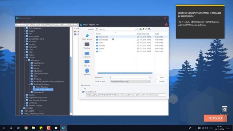Go back to last folder visited icon
Image resolution: width=233 pixels, height=131 pixels.
tap(141, 29)
